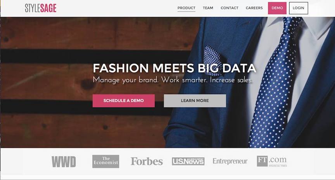335x180 pixels.
Task: Click the Forbes logo
Action: tap(147, 161)
